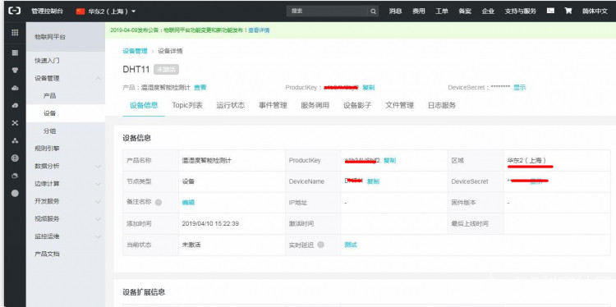Click the search magnifier icon
The width and height of the screenshot is (616, 307).
click(x=373, y=11)
